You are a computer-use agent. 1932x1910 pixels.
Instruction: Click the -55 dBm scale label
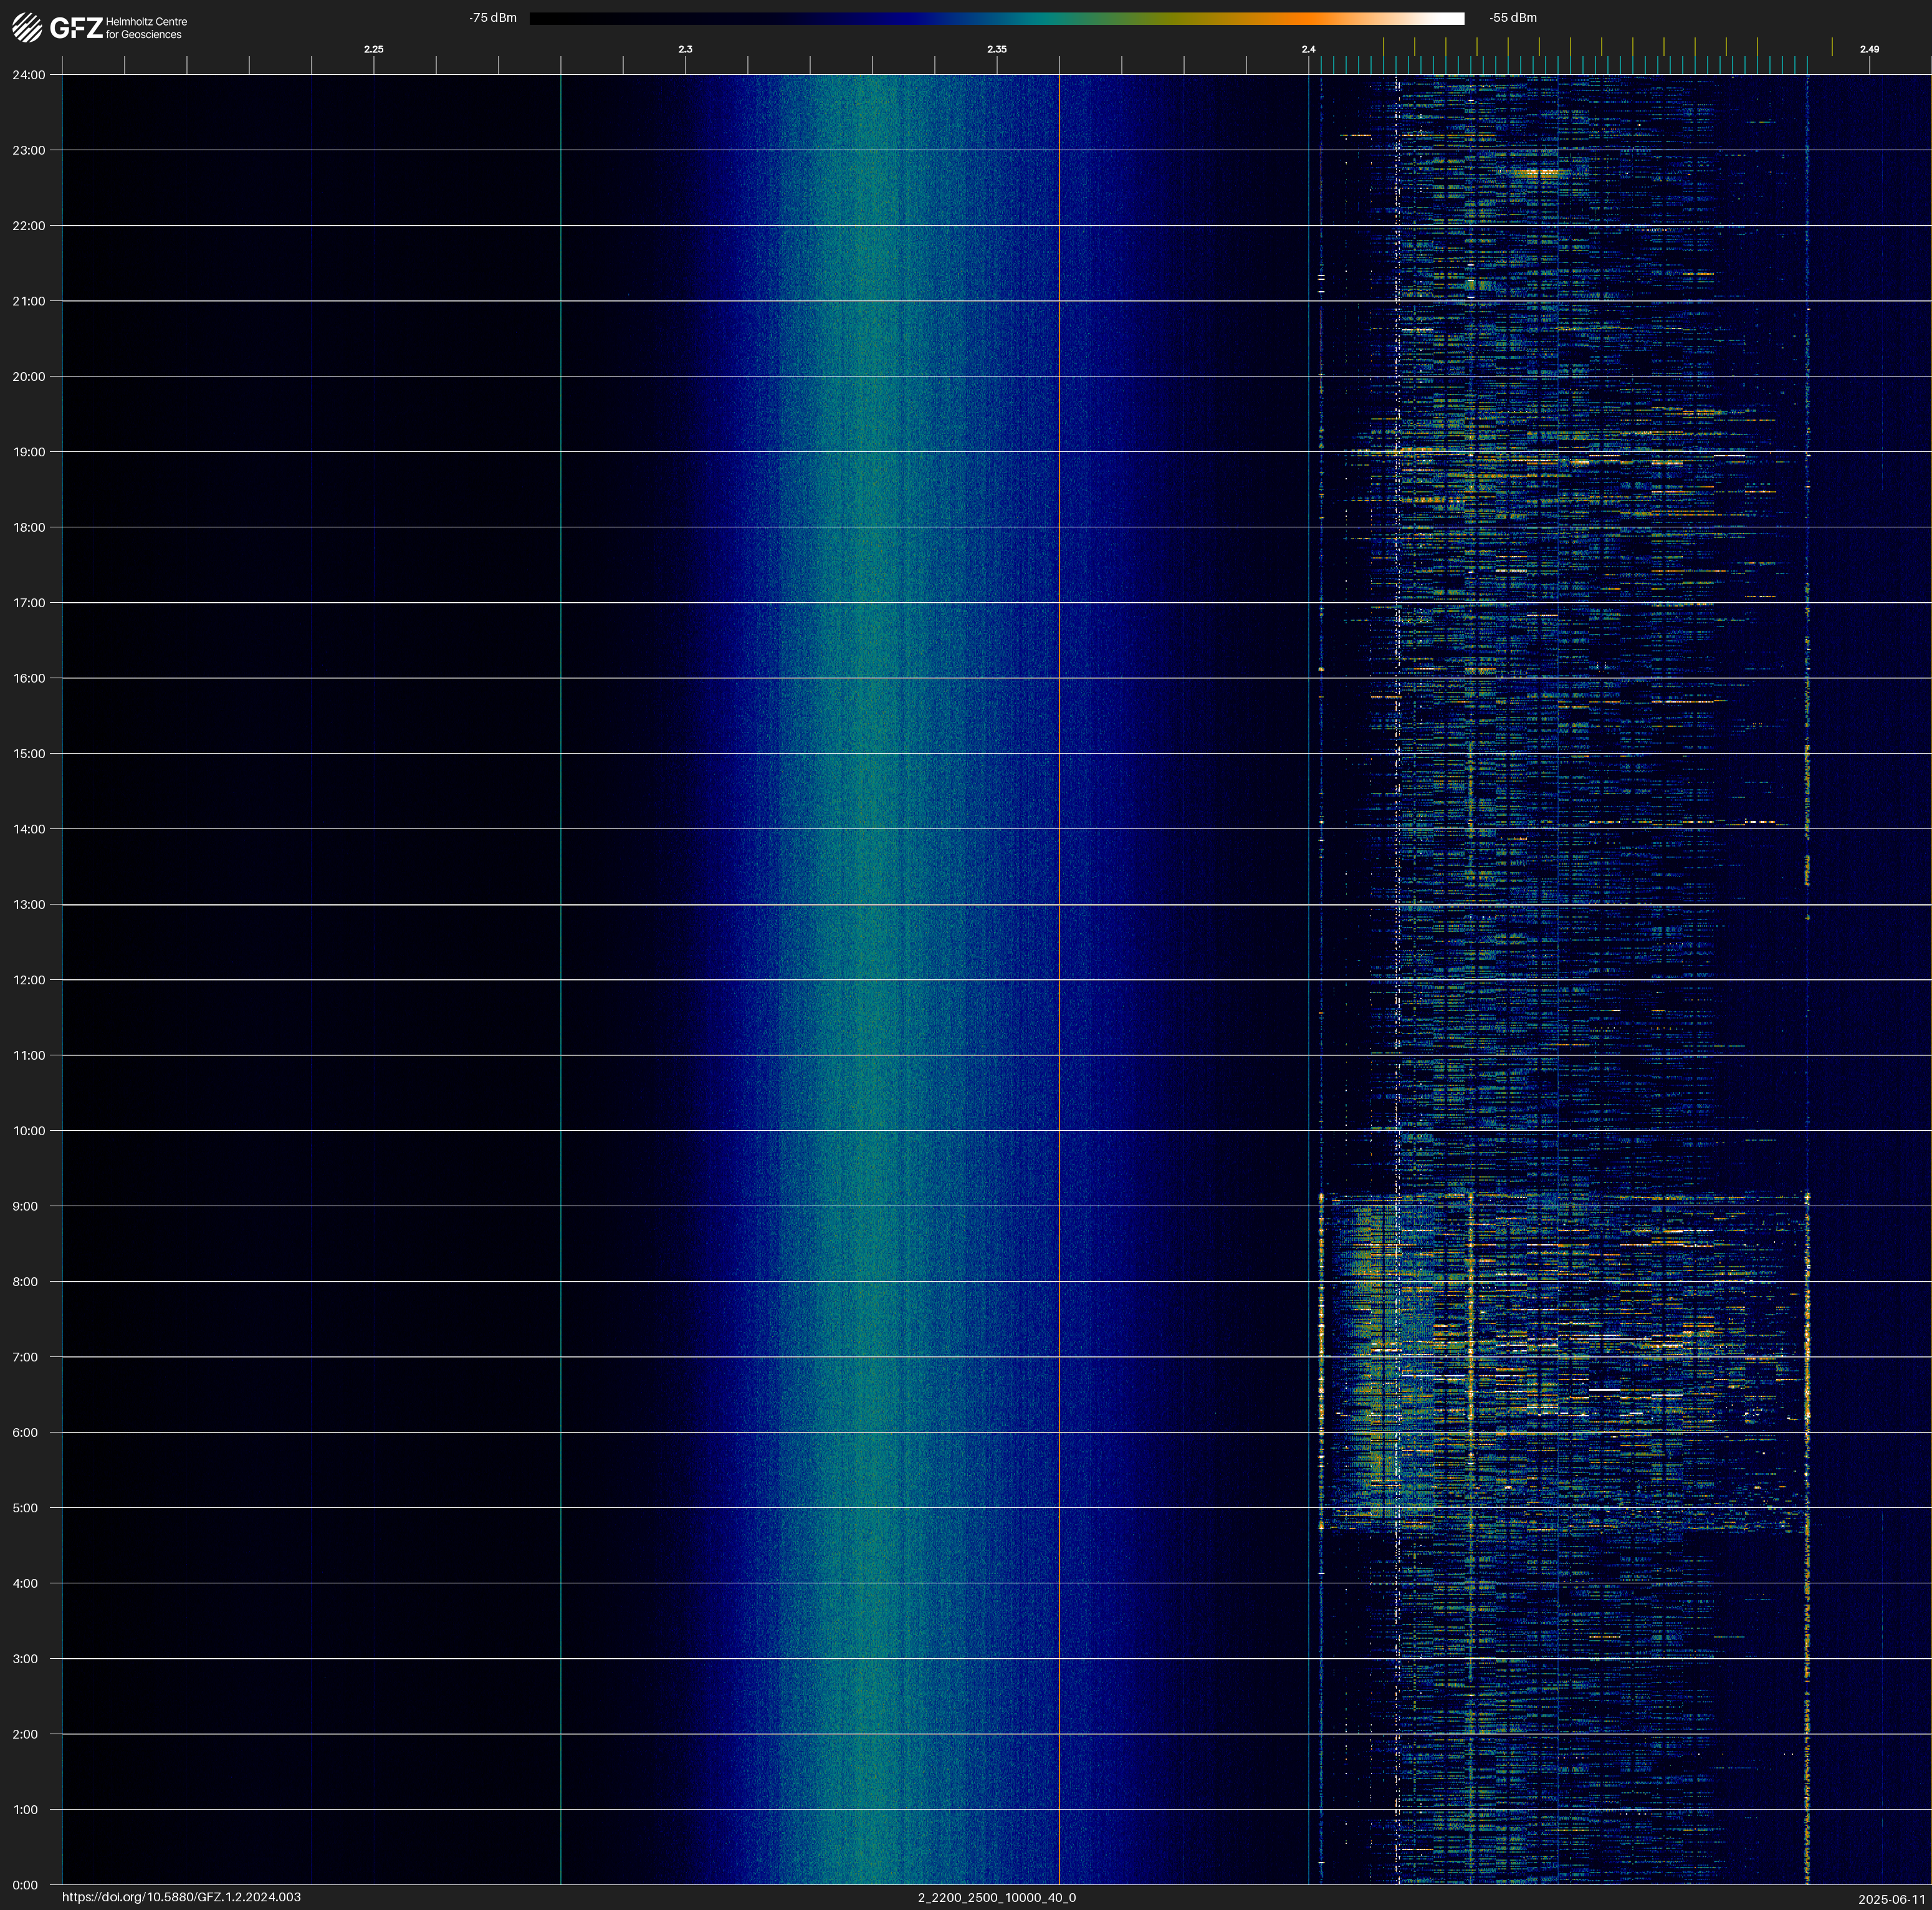pyautogui.click(x=1512, y=18)
